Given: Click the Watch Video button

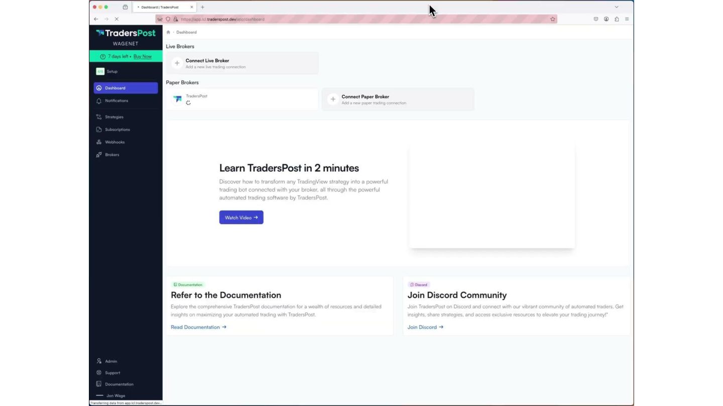Looking at the screenshot, I should pos(242,218).
